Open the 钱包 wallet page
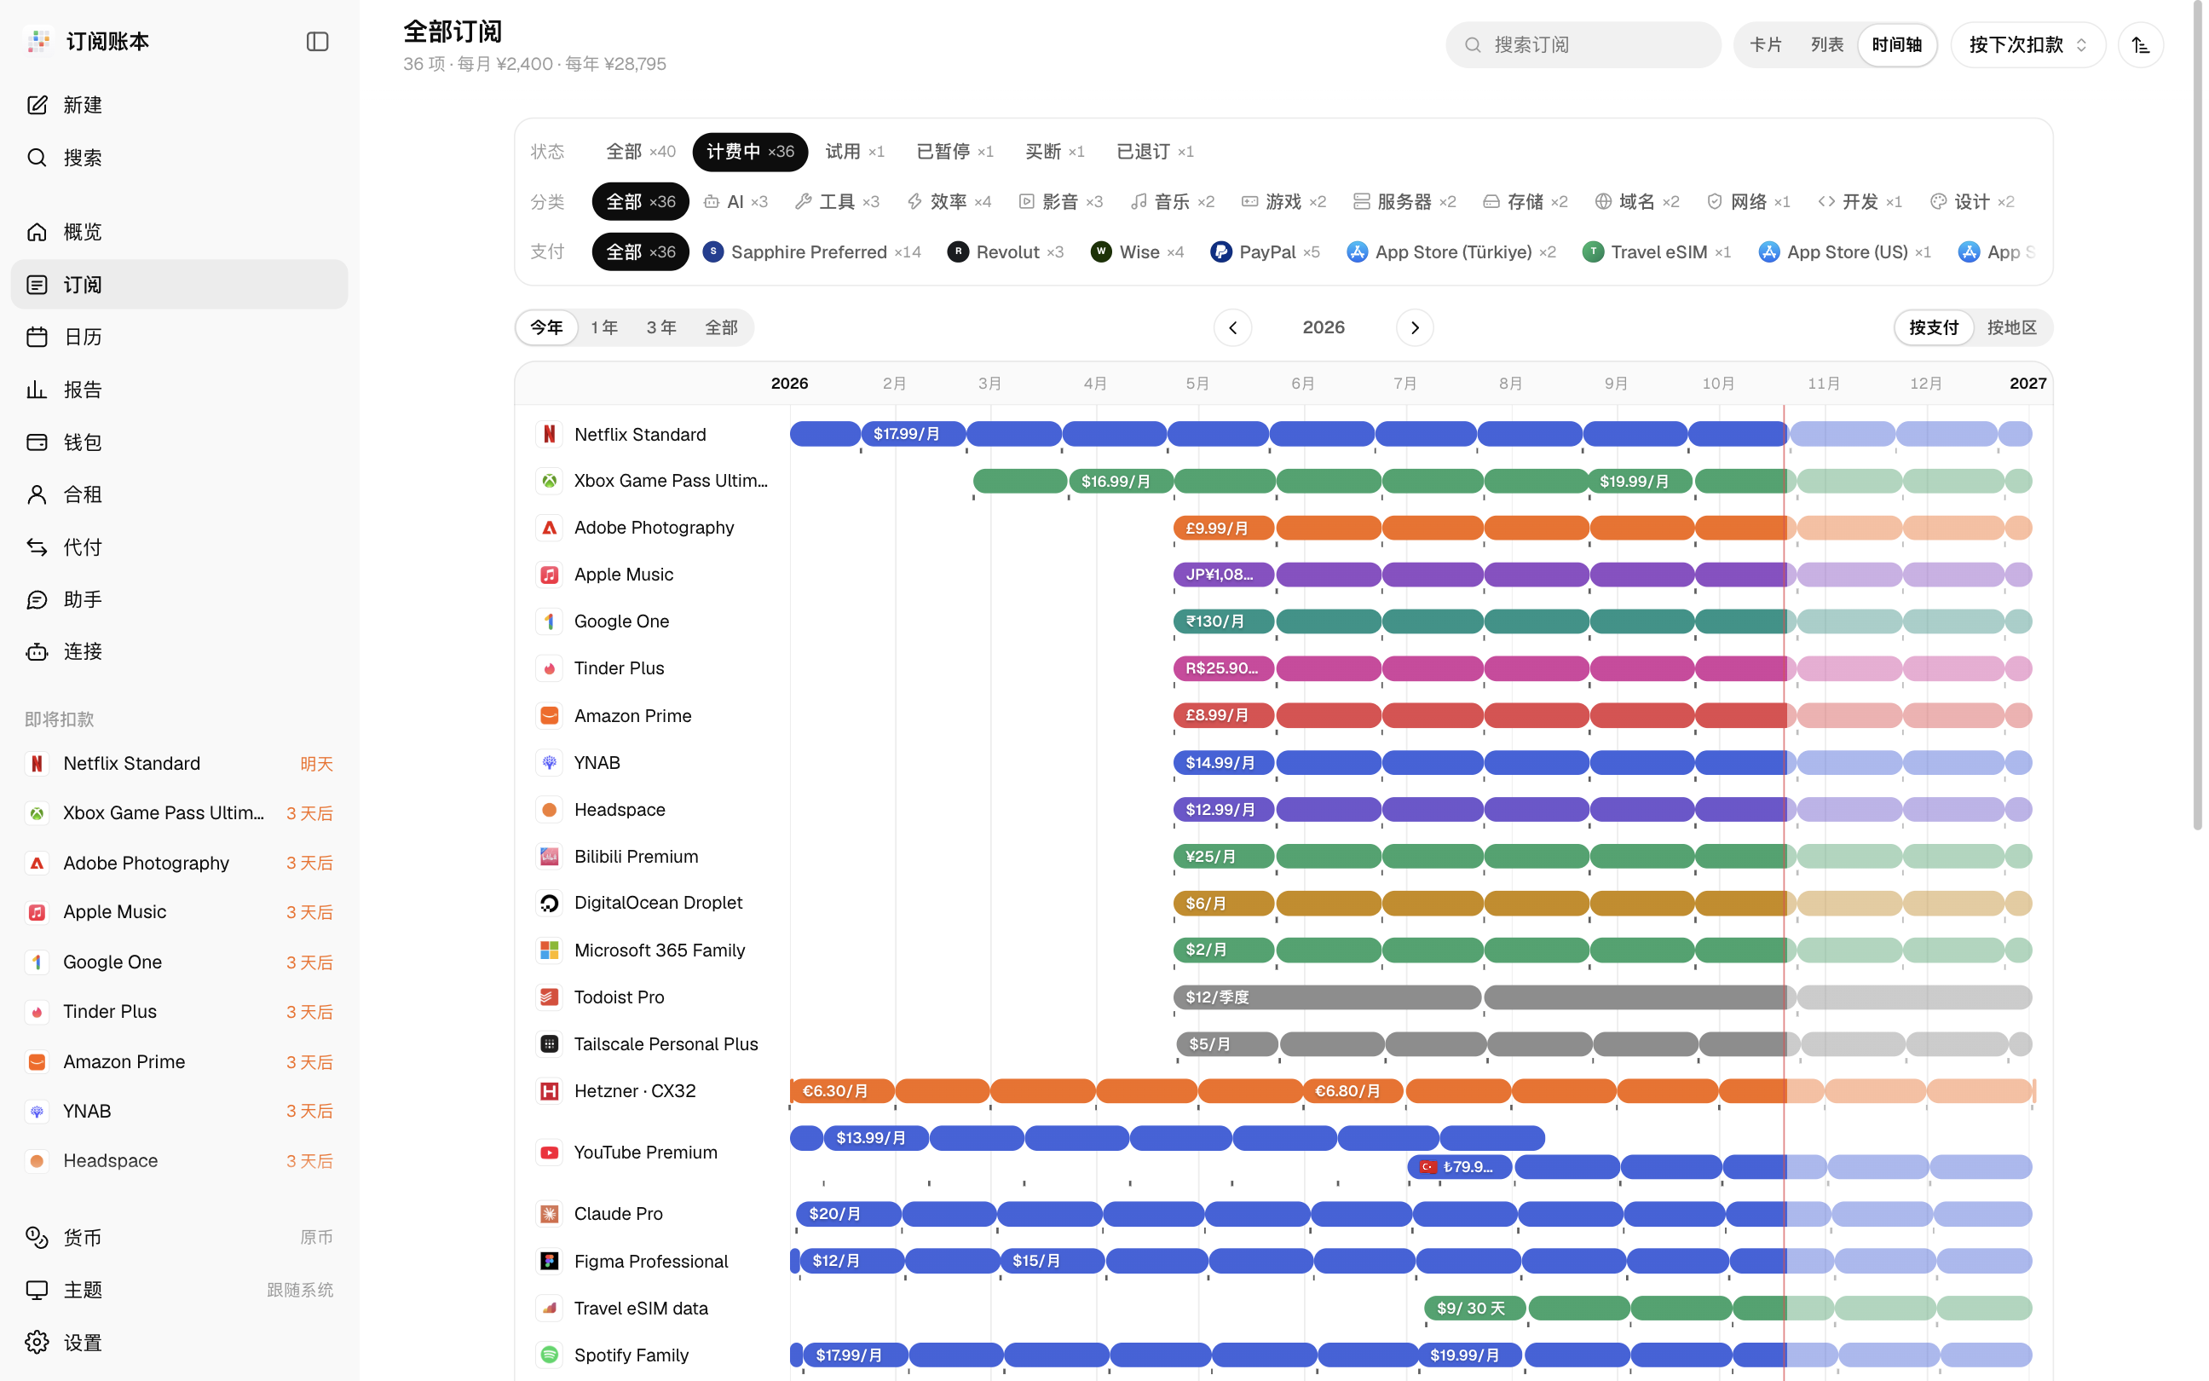 [x=179, y=443]
